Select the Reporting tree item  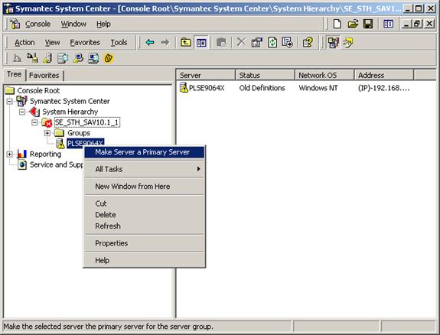click(45, 154)
